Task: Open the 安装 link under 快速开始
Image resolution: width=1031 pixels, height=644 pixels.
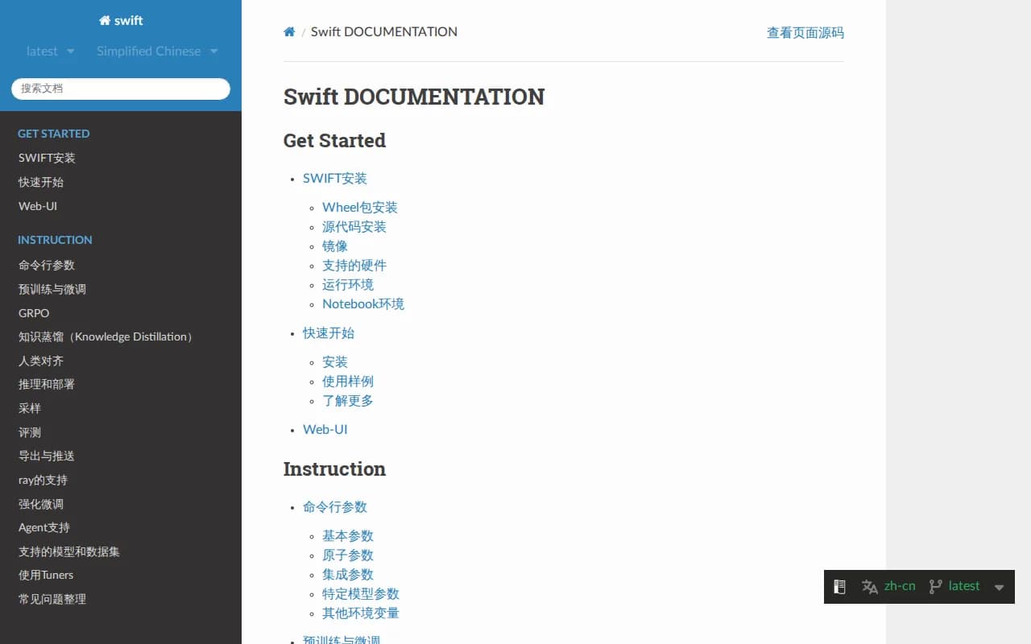Action: click(335, 362)
